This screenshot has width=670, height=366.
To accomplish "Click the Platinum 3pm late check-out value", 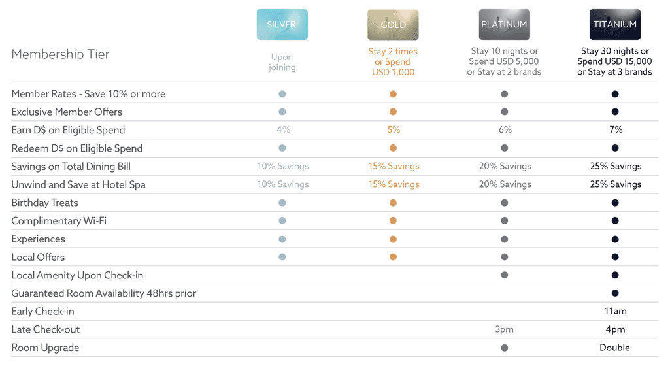I will point(505,329).
